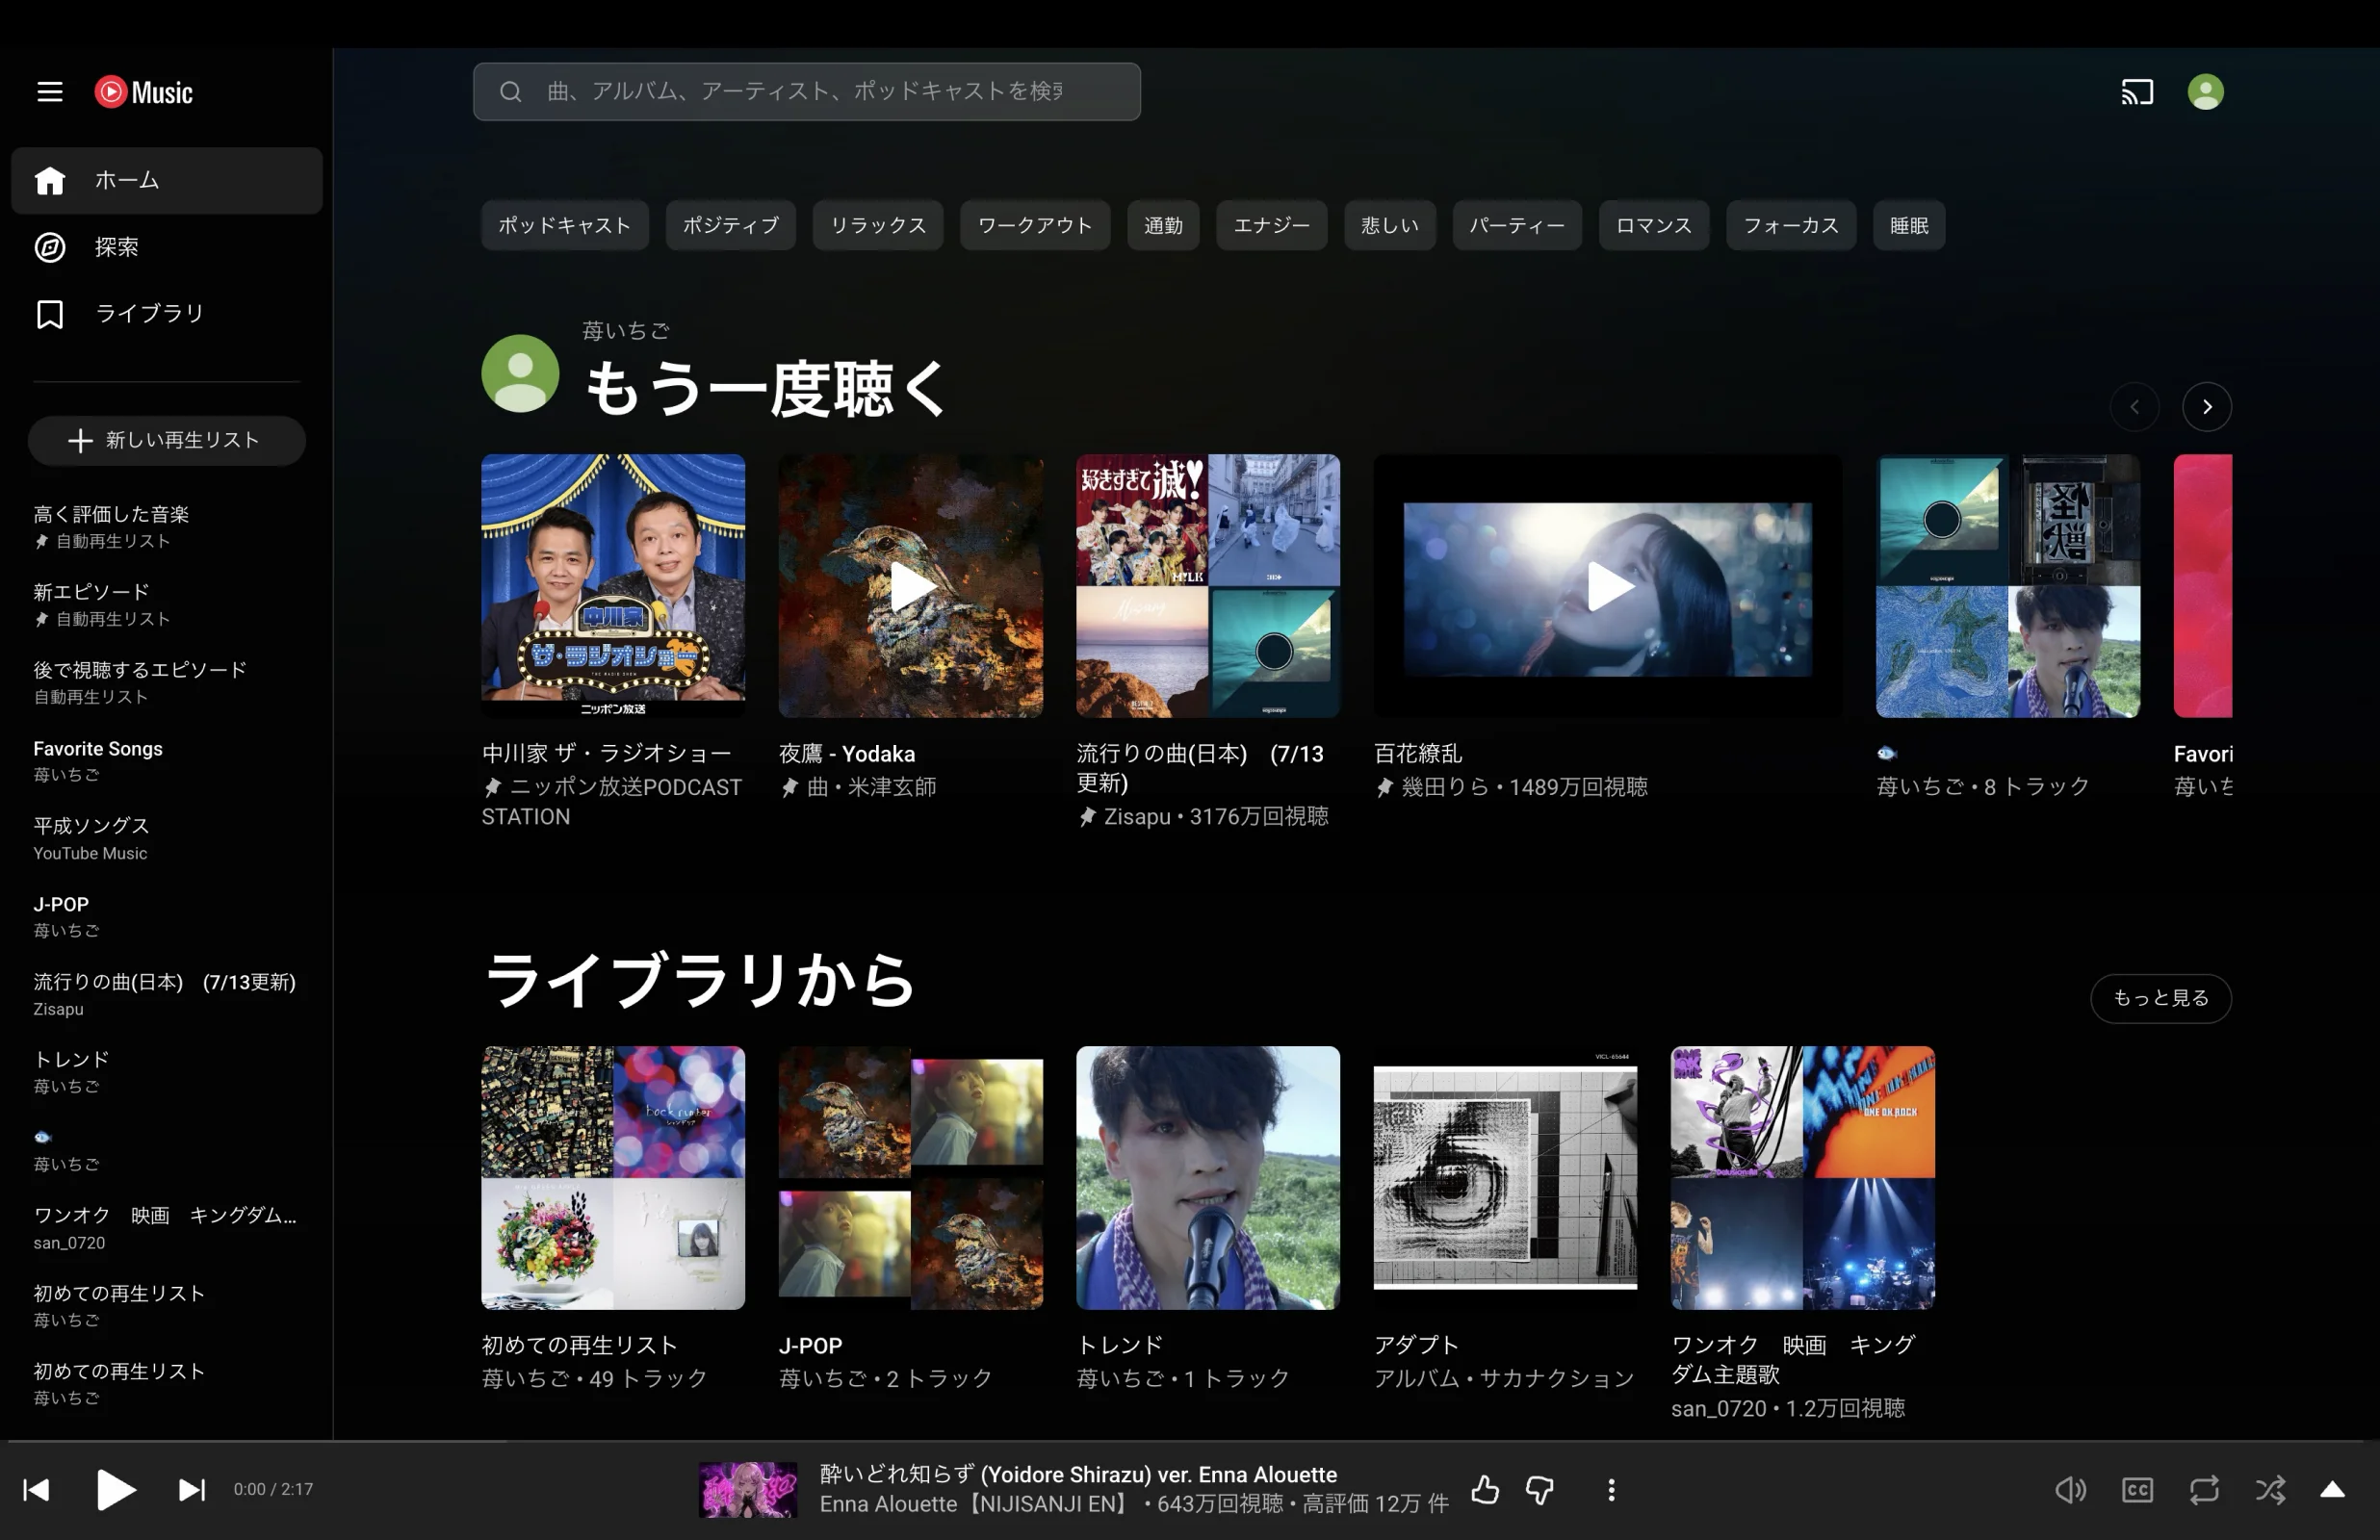This screenshot has height=1540, width=2380.
Task: Select the ポジティブ mood chip
Action: click(x=730, y=225)
